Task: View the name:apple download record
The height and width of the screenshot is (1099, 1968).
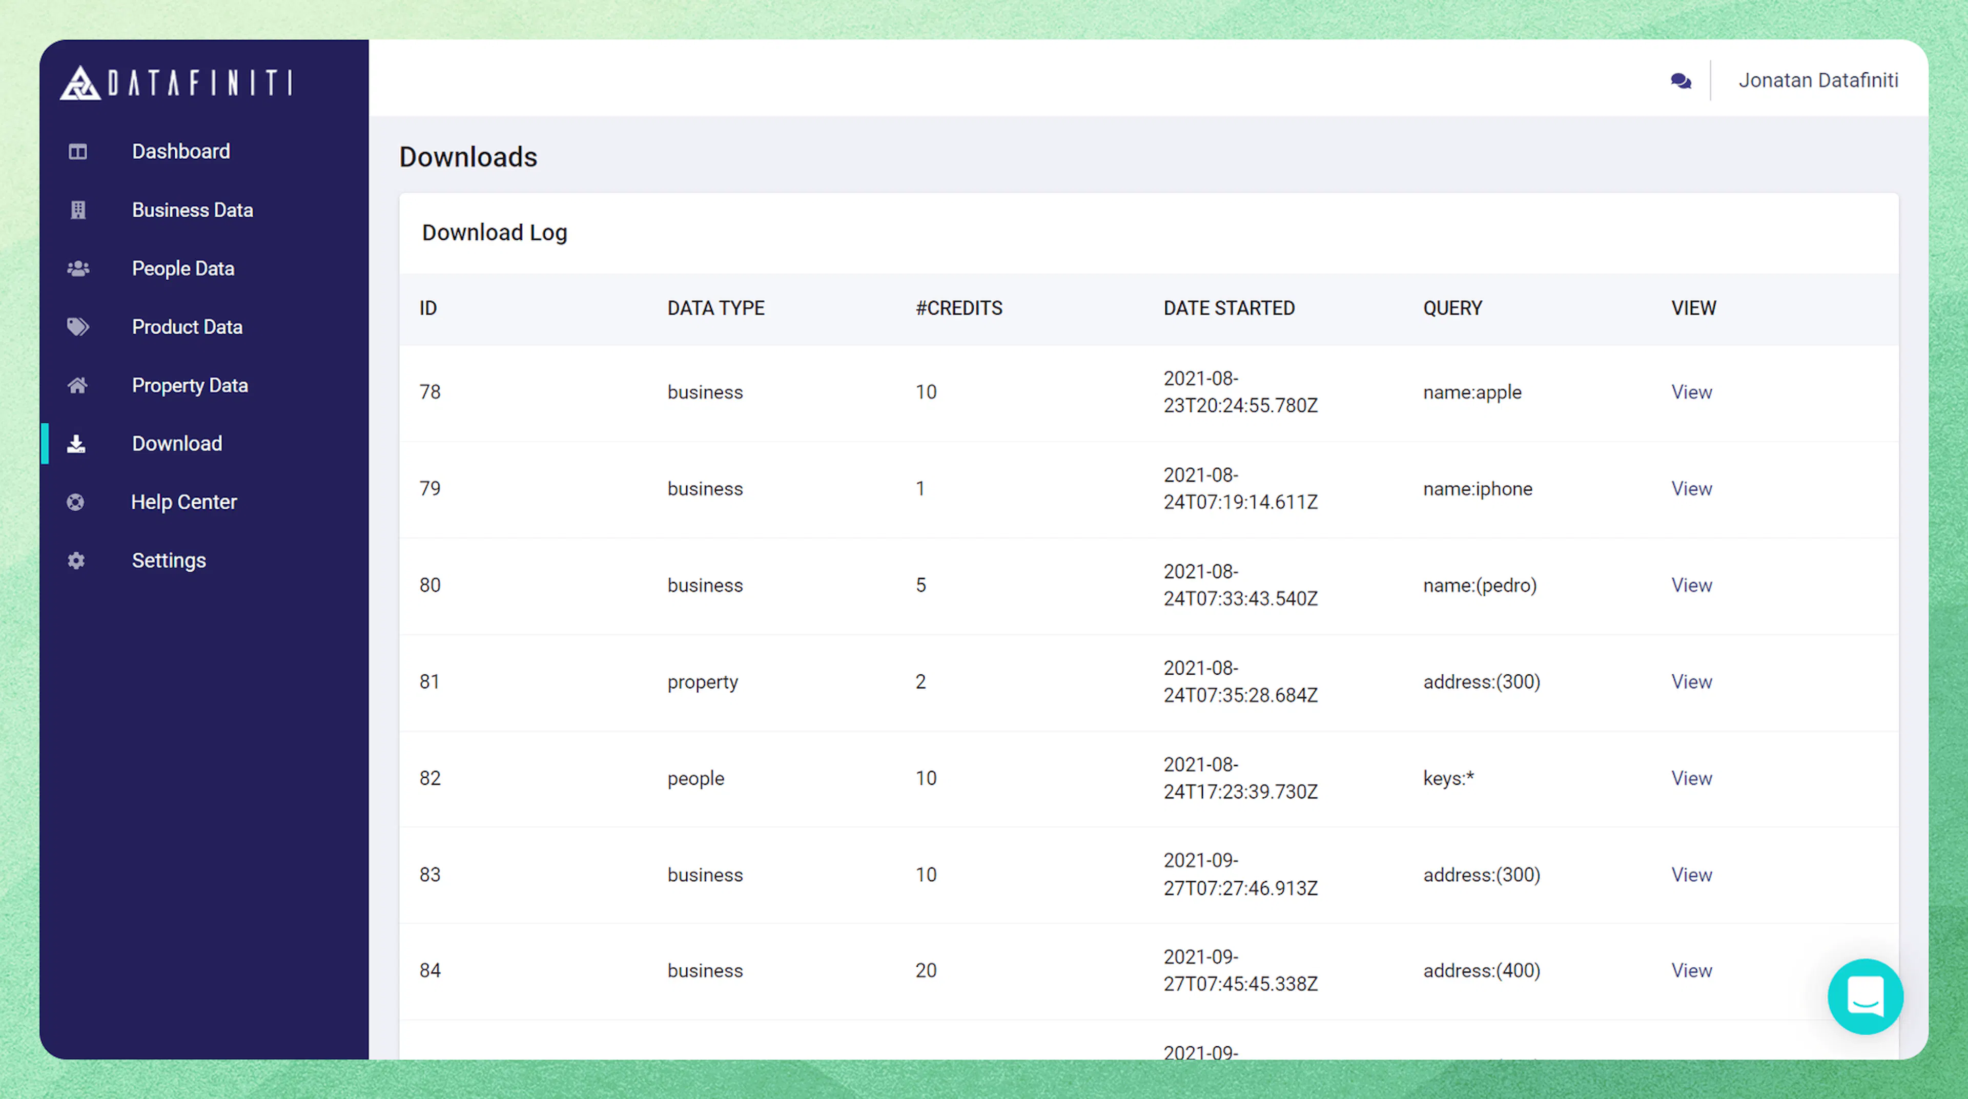Action: point(1691,392)
